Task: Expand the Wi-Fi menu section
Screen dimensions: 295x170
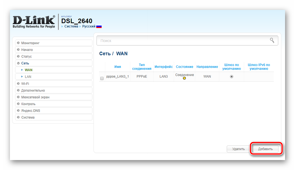Action: click(x=54, y=84)
